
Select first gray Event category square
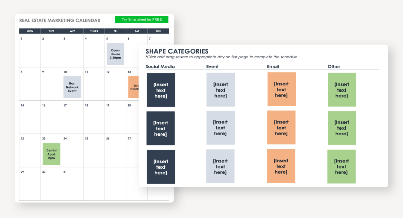click(x=220, y=90)
